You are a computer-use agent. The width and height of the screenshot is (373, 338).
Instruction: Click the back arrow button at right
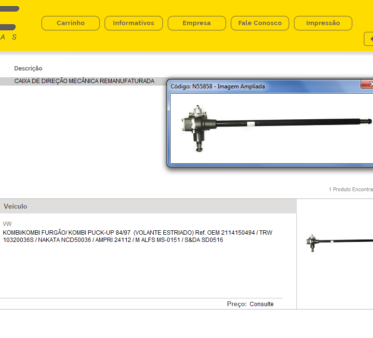coord(369,39)
